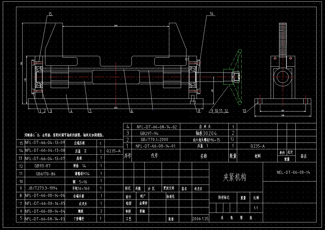The height and width of the screenshot is (230, 325).
Task: Select code 'NFL-DT-66-04-13-08'
Action: pos(45,150)
